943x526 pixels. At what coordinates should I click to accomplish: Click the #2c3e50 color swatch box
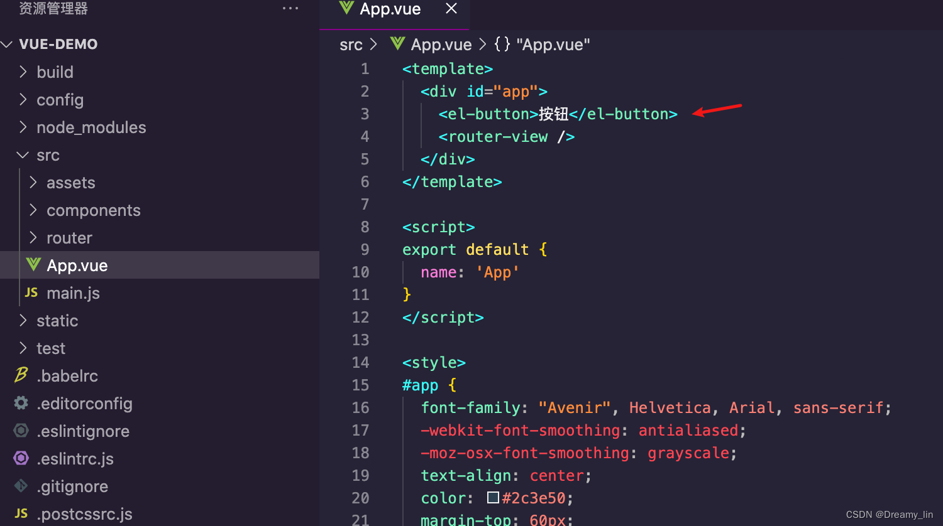(x=493, y=498)
